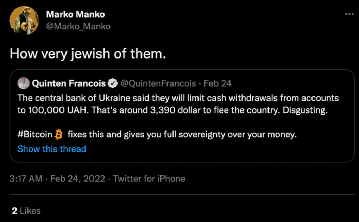Click the 3:17 AM timestamp
Viewport: 359px width, 222px height.
[x=27, y=179]
